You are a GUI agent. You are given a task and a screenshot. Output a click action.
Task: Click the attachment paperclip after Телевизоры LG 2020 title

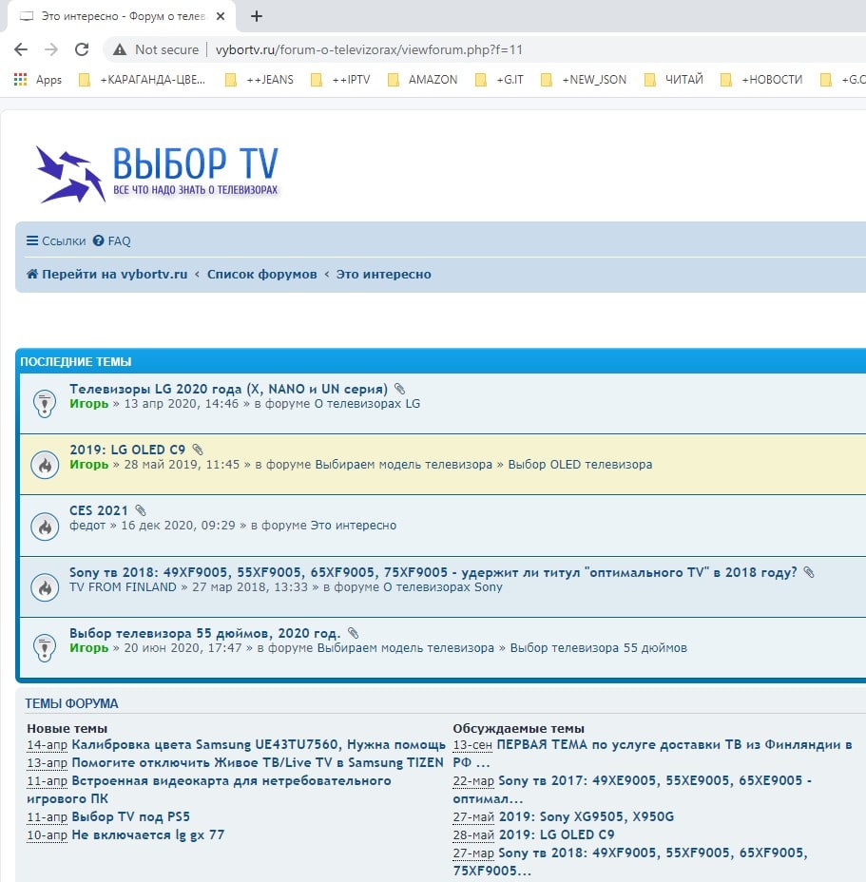click(399, 389)
